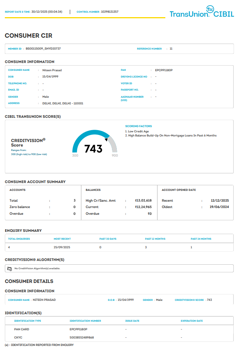The width and height of the screenshot is (237, 356).
Task: Click the TOTAL ENQUIRIES column header
Action: pyautogui.click(x=19, y=239)
